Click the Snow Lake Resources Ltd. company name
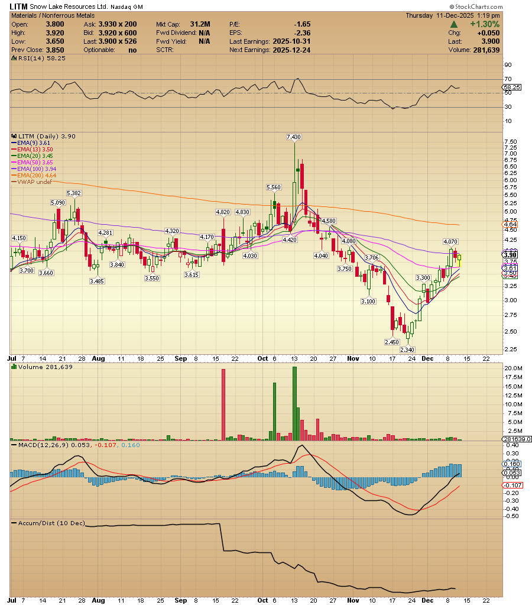The width and height of the screenshot is (532, 605). [x=69, y=7]
